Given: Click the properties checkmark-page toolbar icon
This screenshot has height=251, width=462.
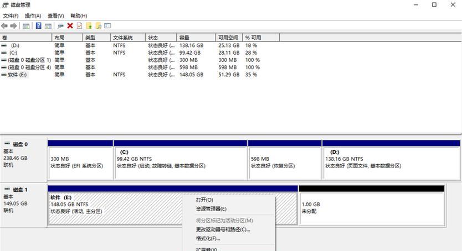Looking at the screenshot, I should (80, 26).
